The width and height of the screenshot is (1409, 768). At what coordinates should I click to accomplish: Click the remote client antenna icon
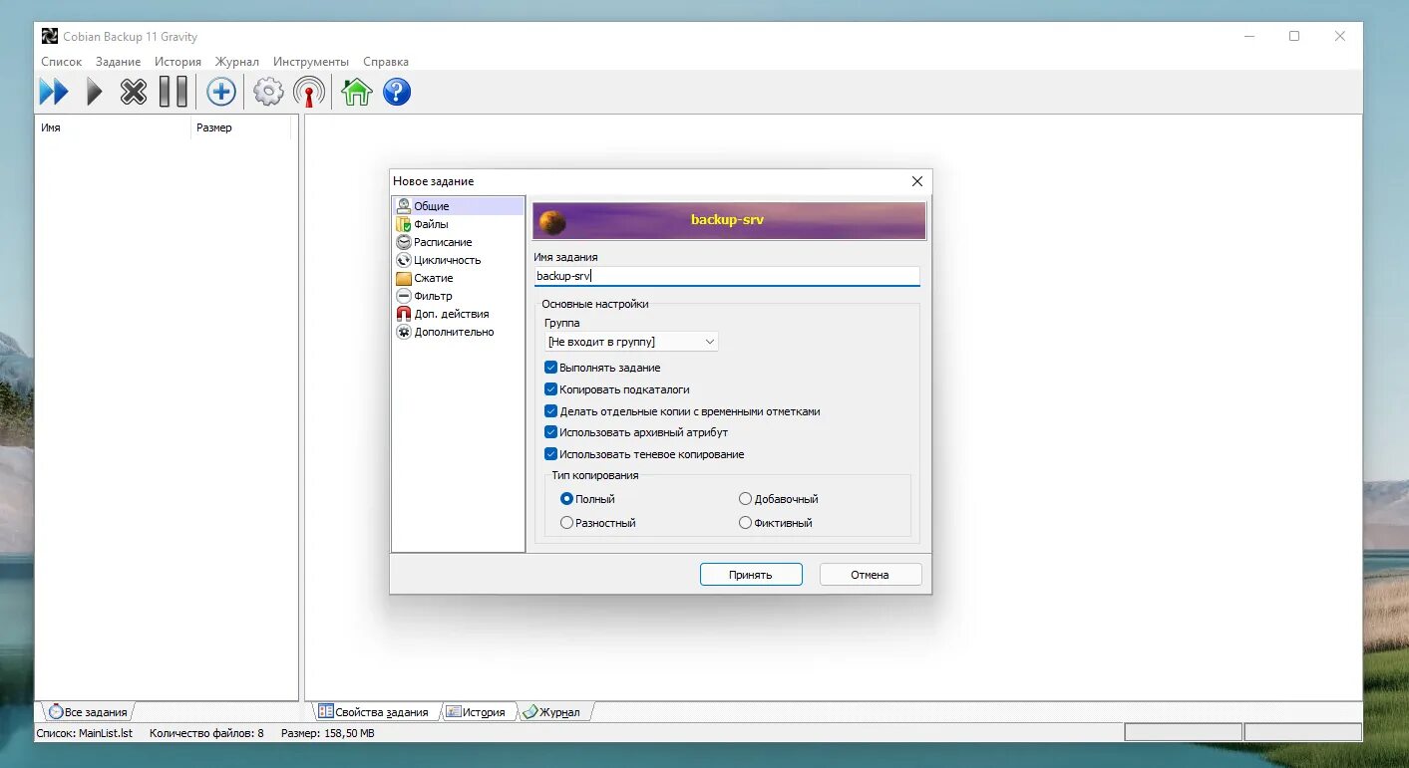click(x=309, y=93)
